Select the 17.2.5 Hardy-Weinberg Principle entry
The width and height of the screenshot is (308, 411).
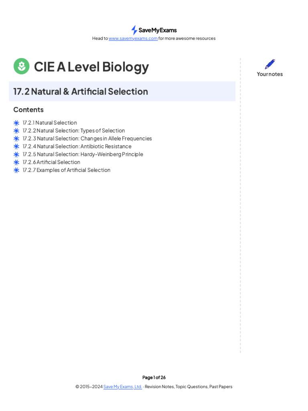(x=83, y=154)
